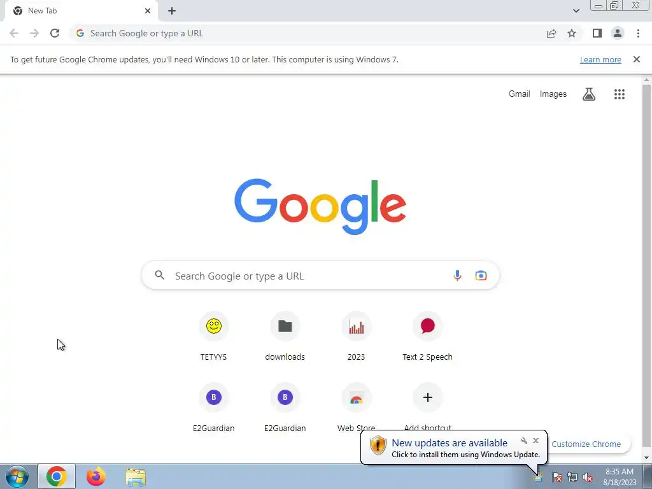Click the Google search box on page
This screenshot has height=489, width=652.
[320, 275]
